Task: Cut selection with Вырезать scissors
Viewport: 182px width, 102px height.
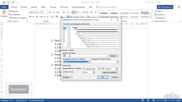Action: [14, 11]
